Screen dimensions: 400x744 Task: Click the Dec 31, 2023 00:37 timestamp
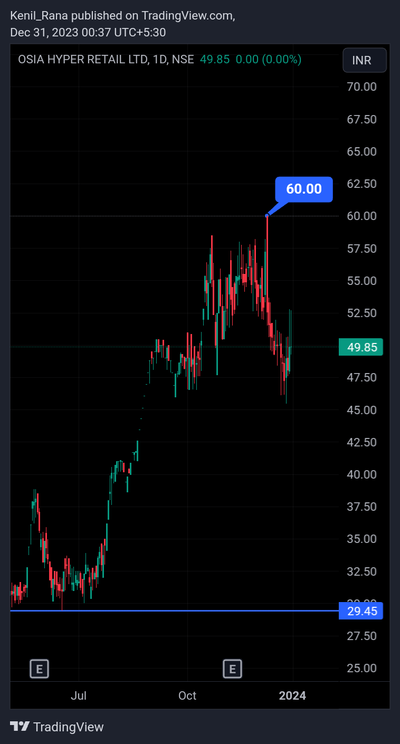[x=88, y=33]
